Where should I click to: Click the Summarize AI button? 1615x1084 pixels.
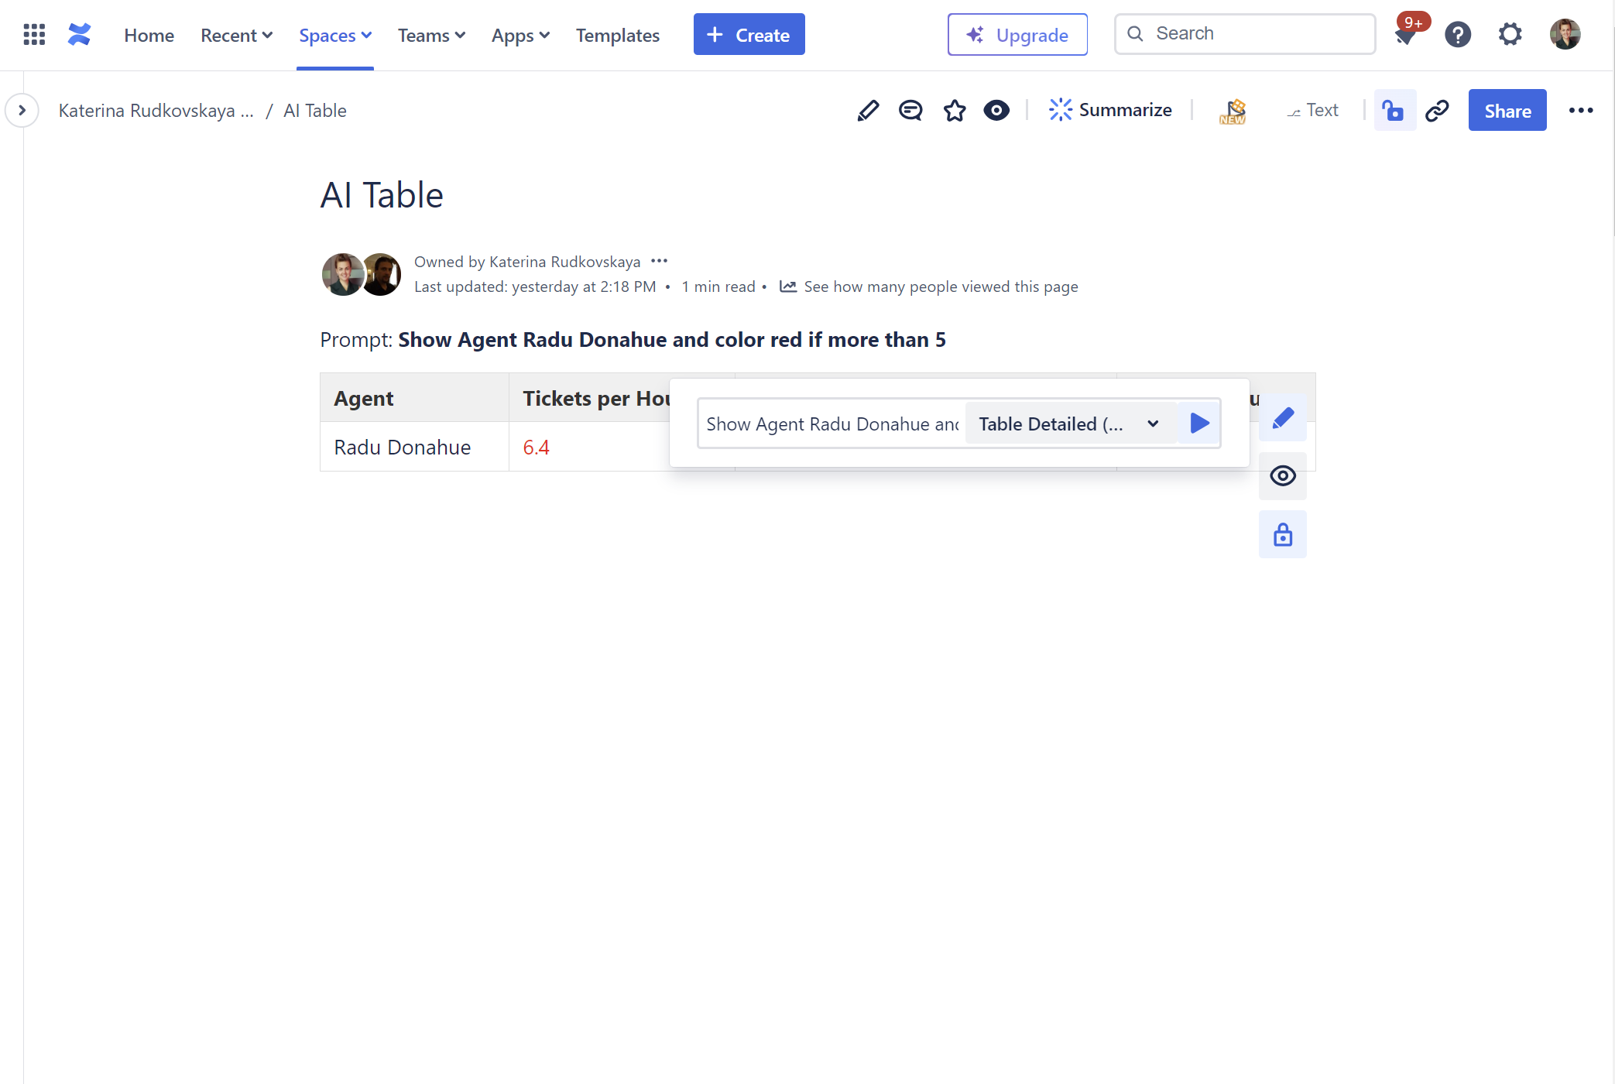click(x=1110, y=110)
